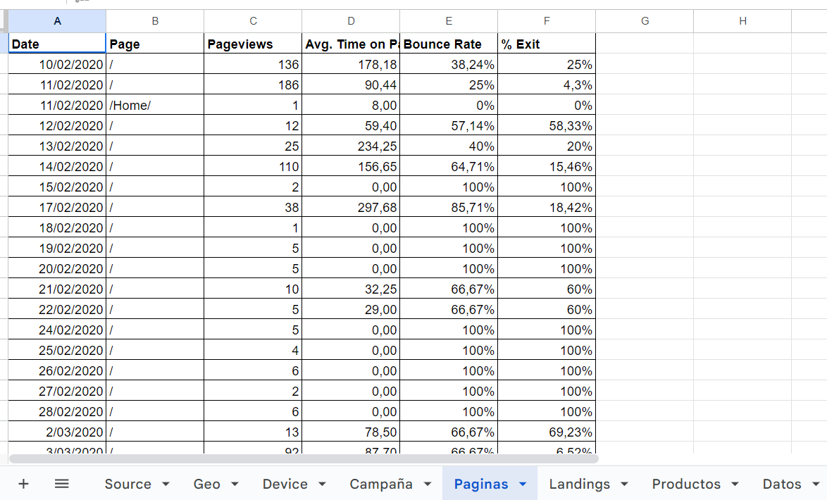
Task: Open the Productos tab dropdown arrow
Action: click(735, 485)
